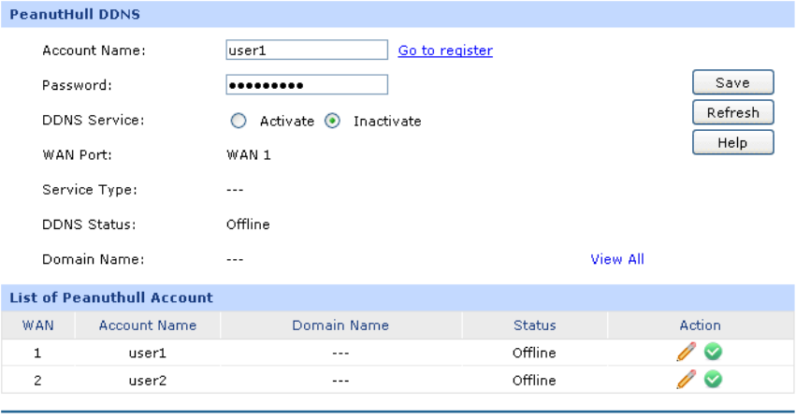The image size is (796, 419).
Task: Click the PeanutHull DDNS section title
Action: point(75,14)
